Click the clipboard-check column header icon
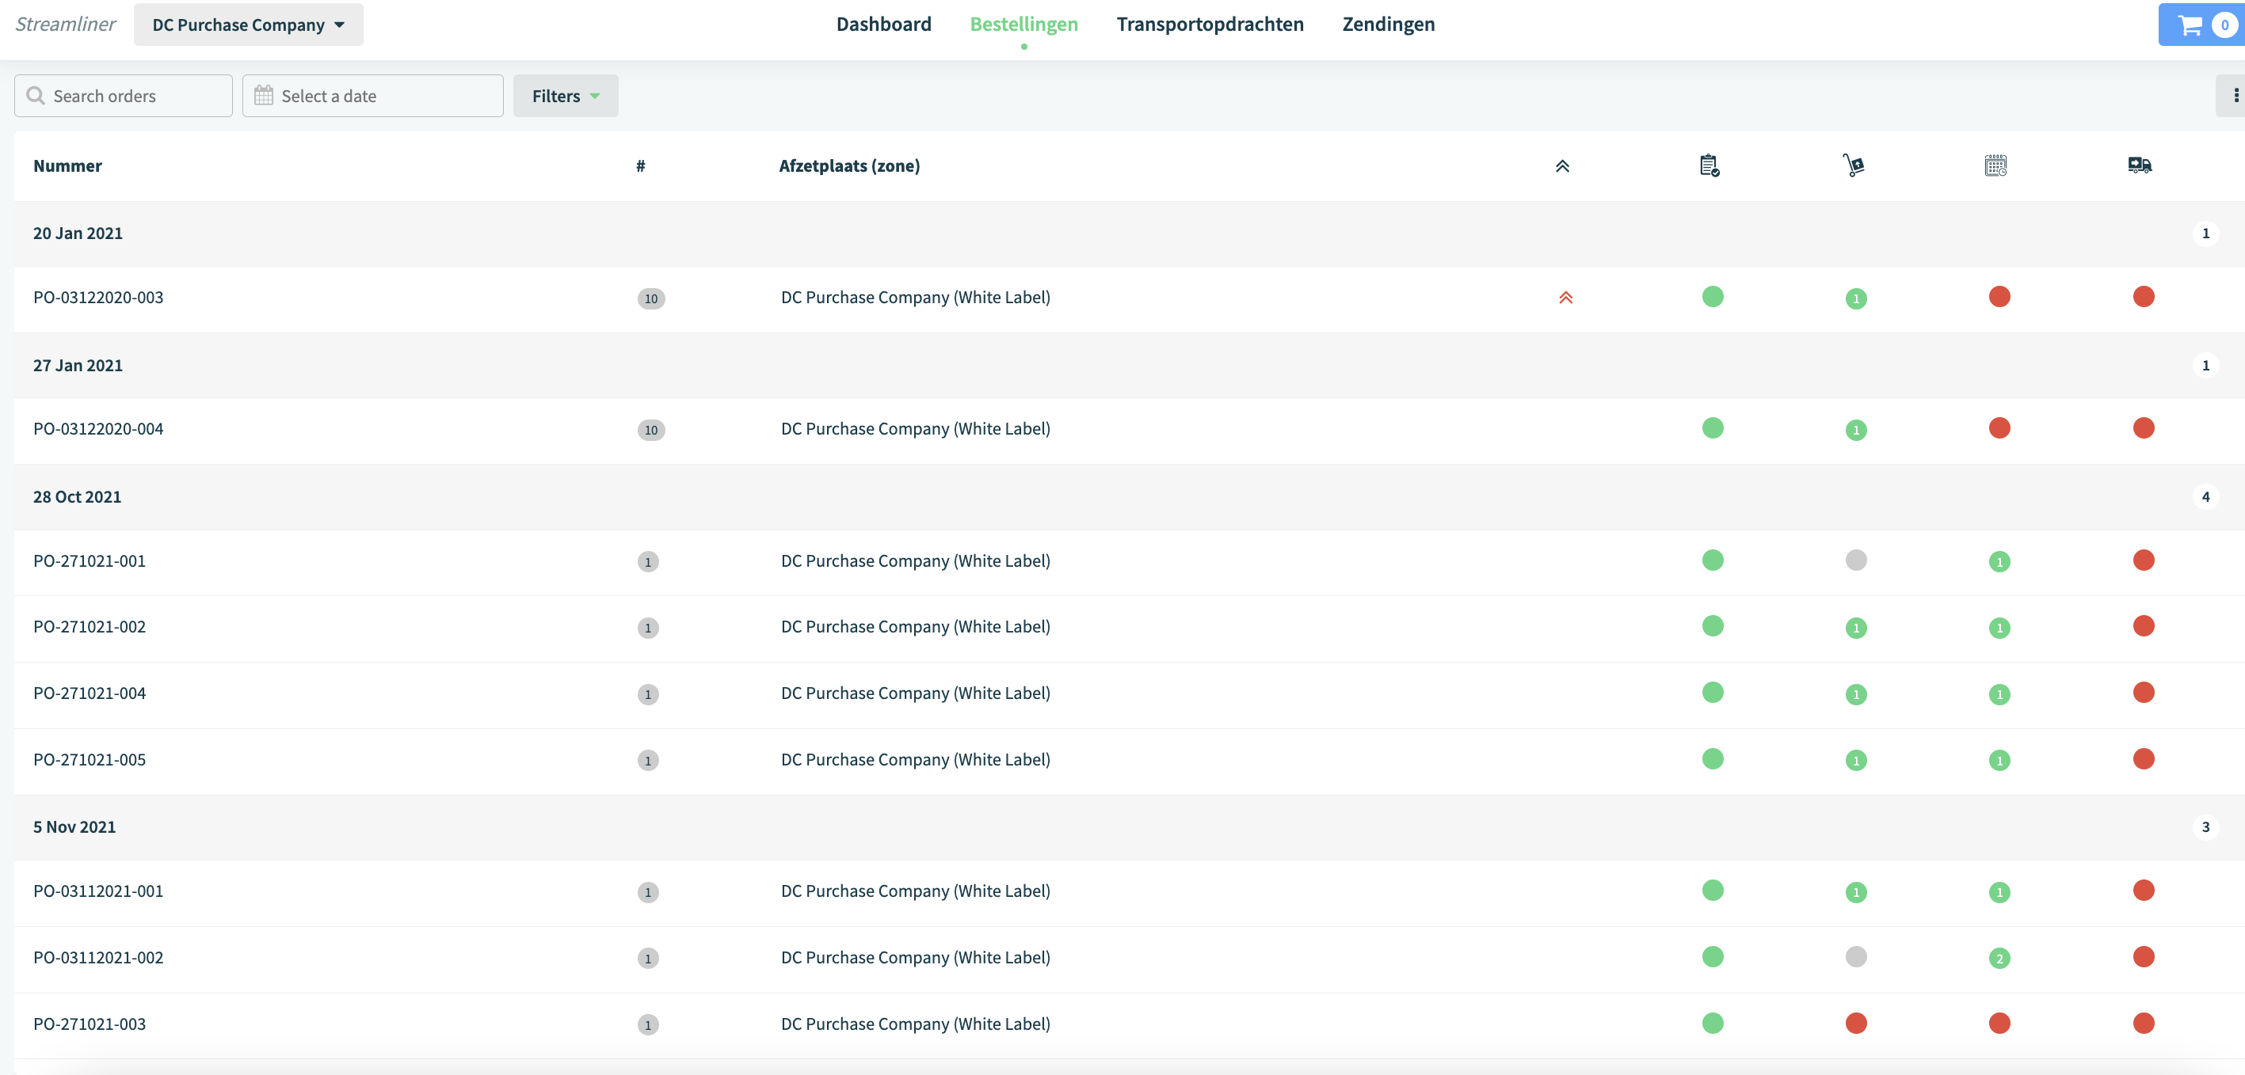2245x1075 pixels. click(1710, 165)
